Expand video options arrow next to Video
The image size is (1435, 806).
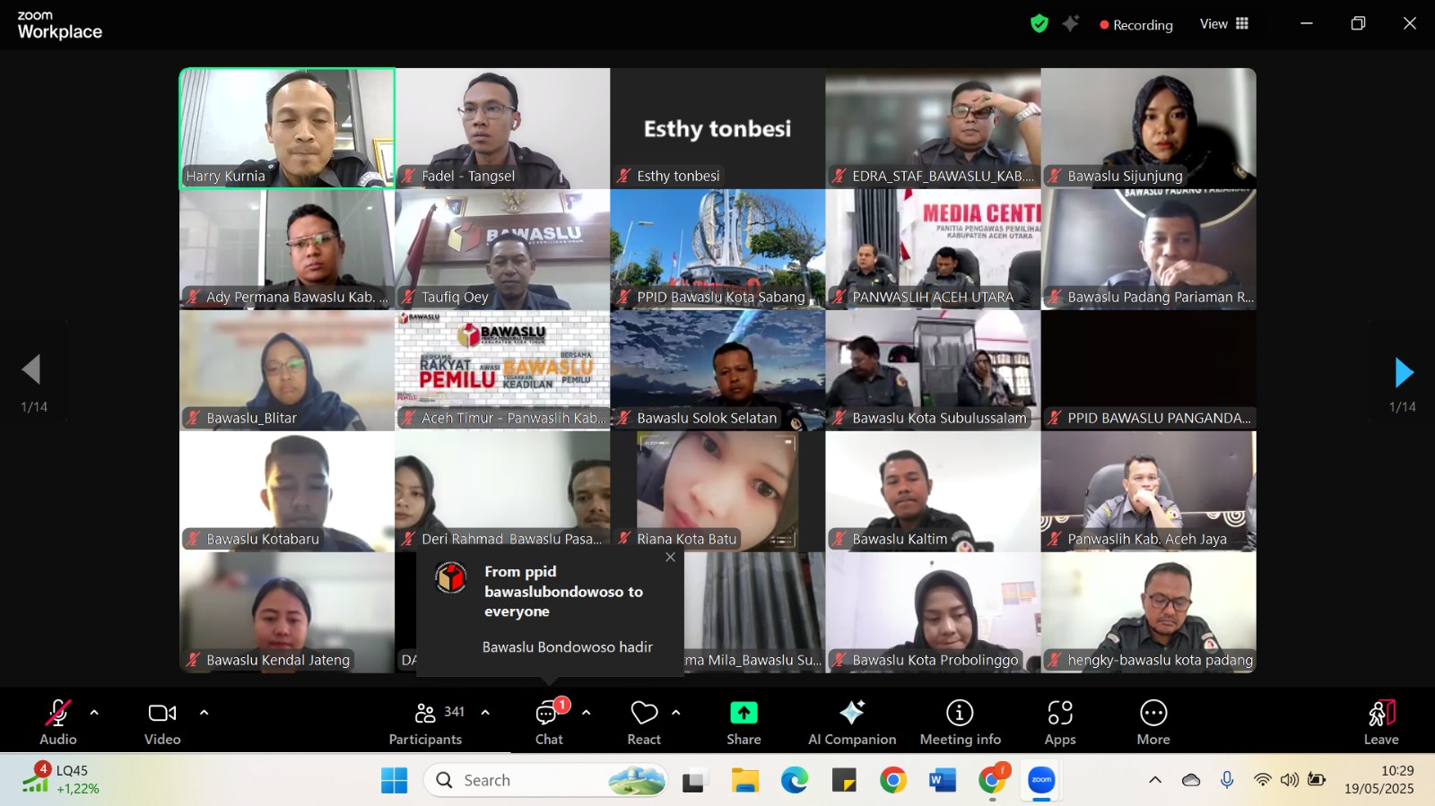point(204,713)
